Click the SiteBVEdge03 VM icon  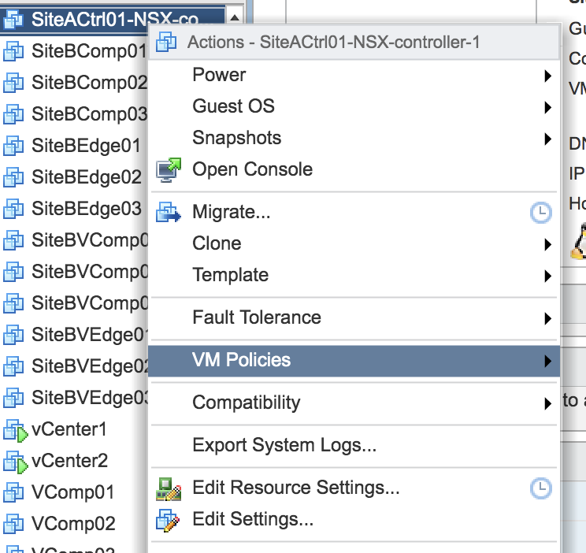coord(13,397)
